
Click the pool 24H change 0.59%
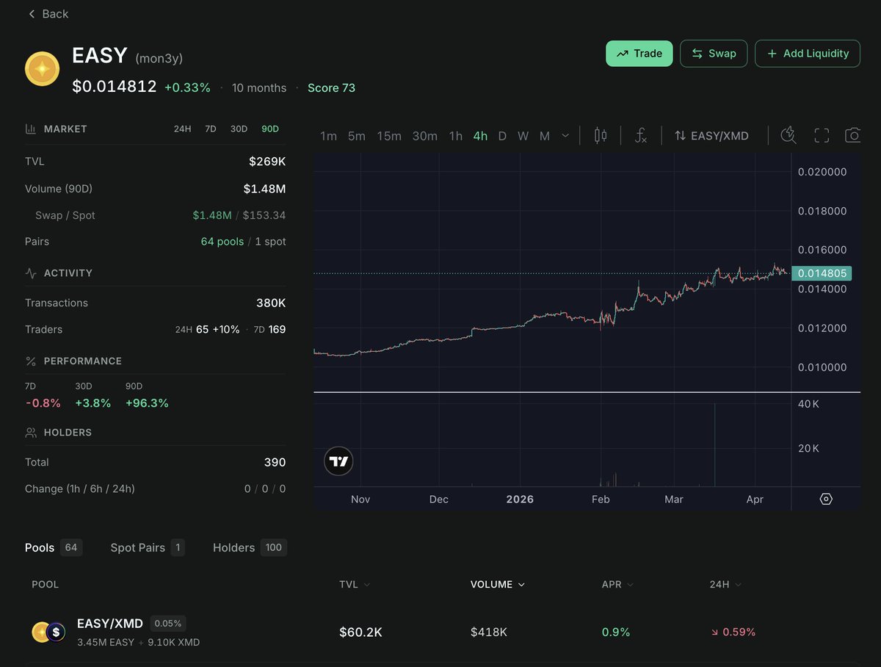click(x=733, y=632)
